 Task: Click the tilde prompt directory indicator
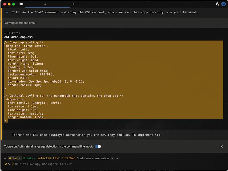coord(5,158)
